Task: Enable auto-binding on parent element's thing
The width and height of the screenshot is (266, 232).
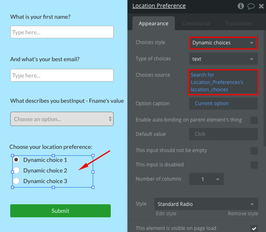Action: click(x=254, y=120)
